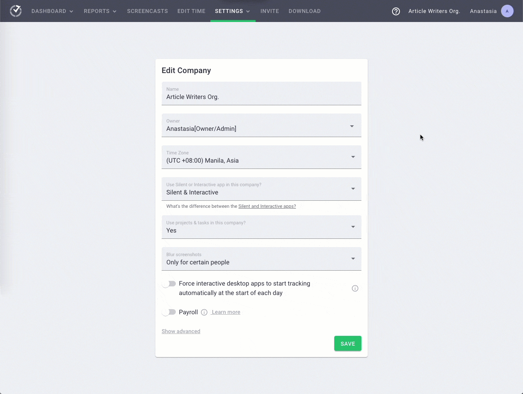Viewport: 523px width, 394px height.
Task: Click the app logo icon
Action: (x=16, y=11)
